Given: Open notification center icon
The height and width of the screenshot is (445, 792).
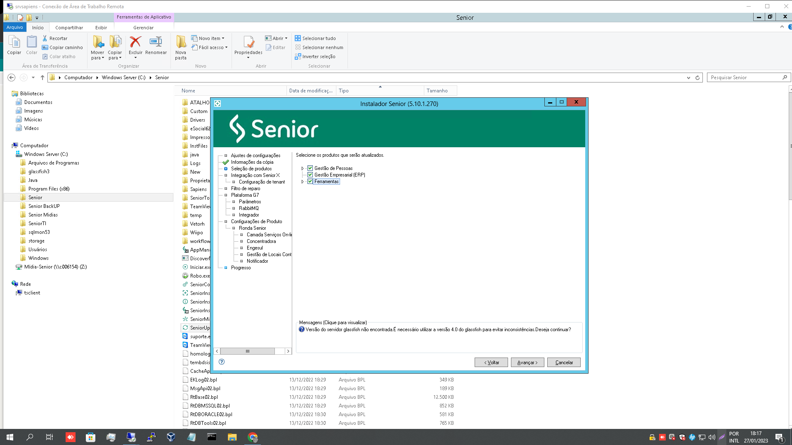Looking at the screenshot, I should (779, 437).
